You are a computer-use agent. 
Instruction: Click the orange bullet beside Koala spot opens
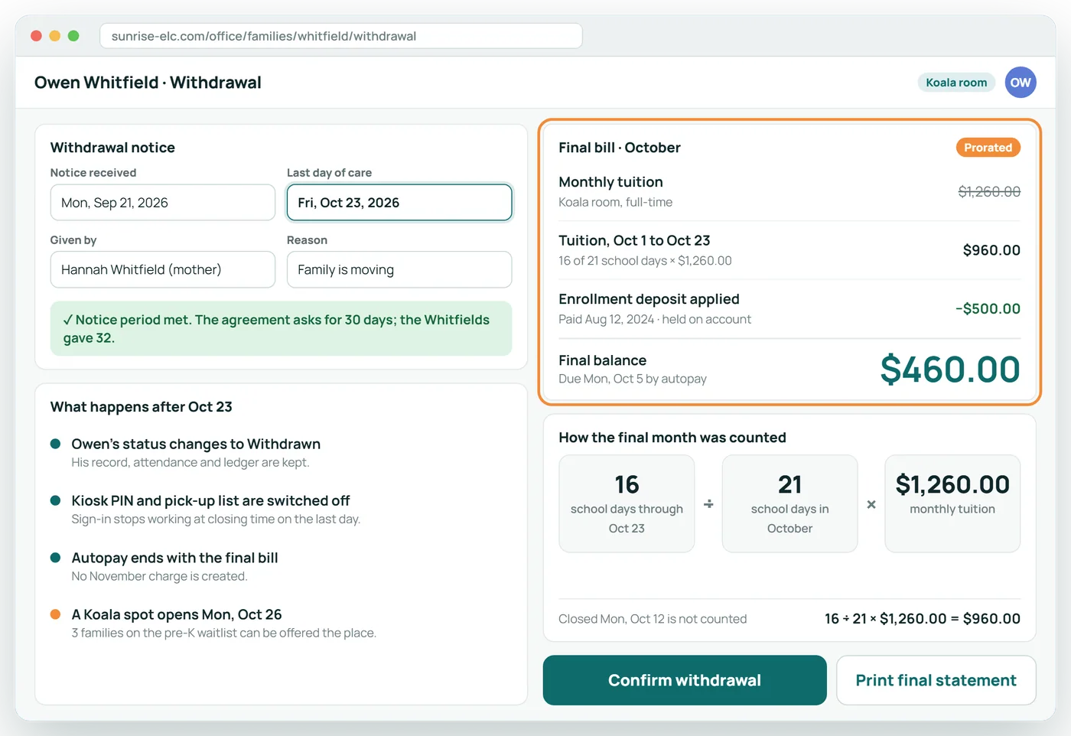(x=55, y=614)
